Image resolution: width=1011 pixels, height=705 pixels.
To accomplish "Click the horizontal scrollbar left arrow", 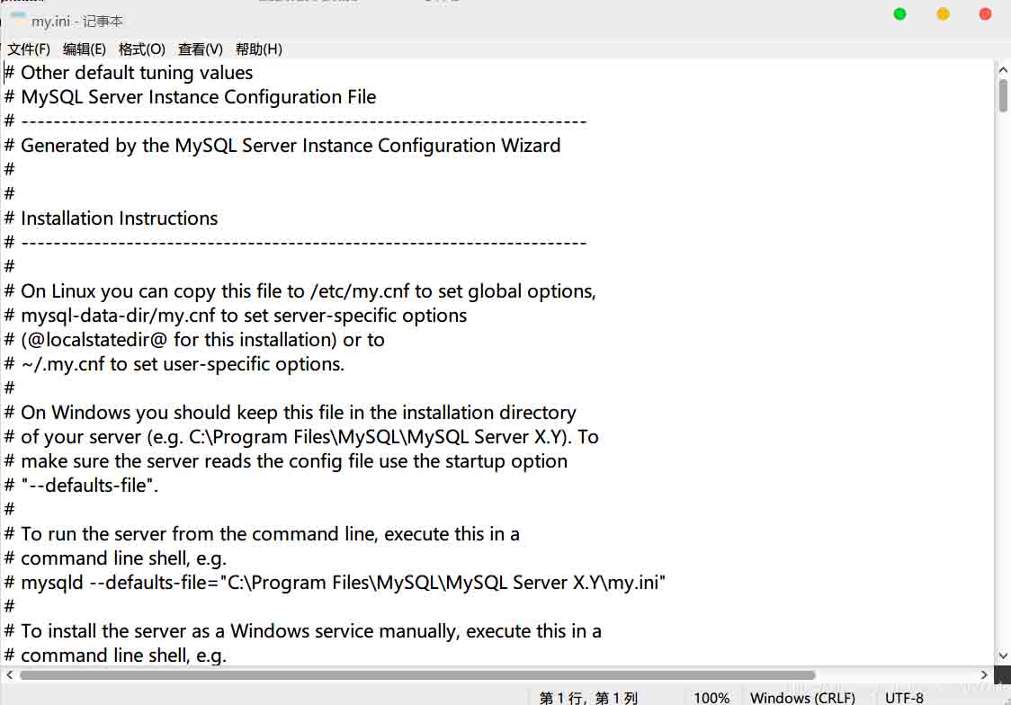I will pyautogui.click(x=10, y=674).
